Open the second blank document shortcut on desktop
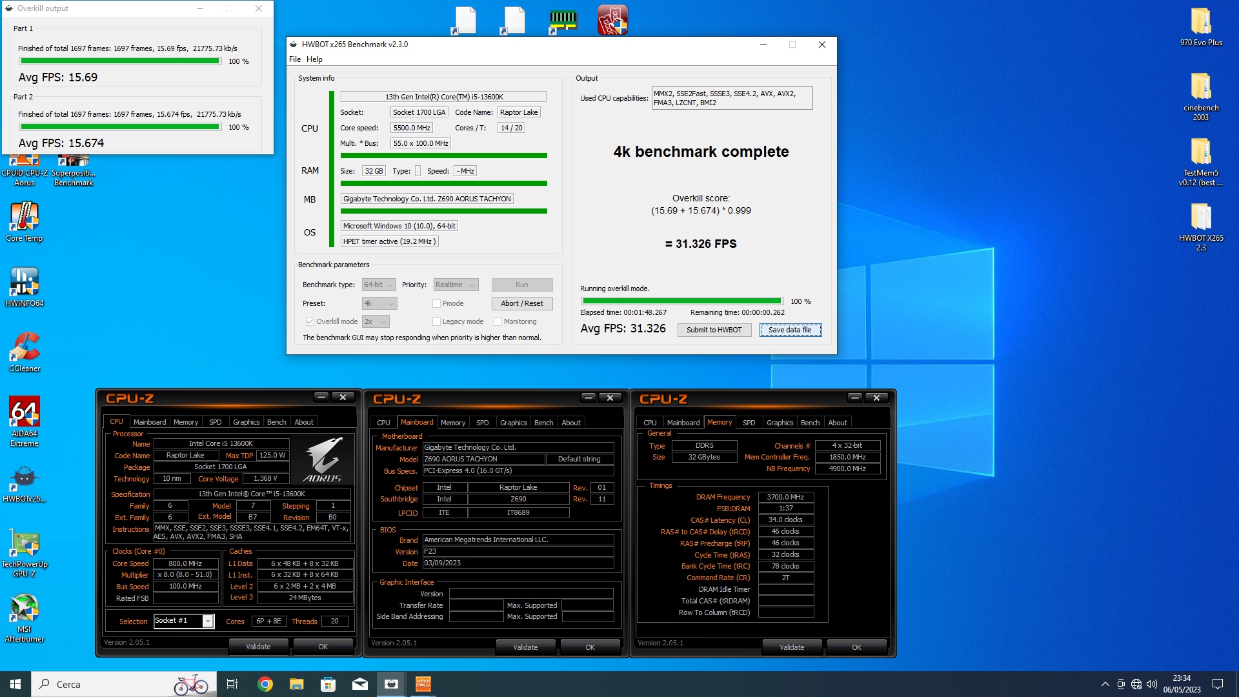 tap(513, 21)
